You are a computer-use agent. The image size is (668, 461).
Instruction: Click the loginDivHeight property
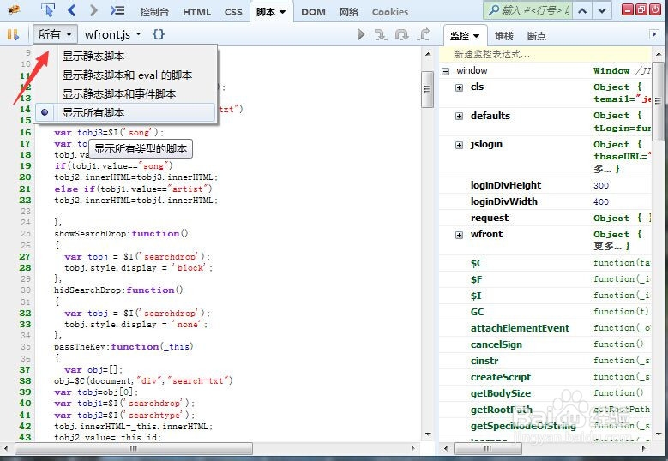coord(506,185)
